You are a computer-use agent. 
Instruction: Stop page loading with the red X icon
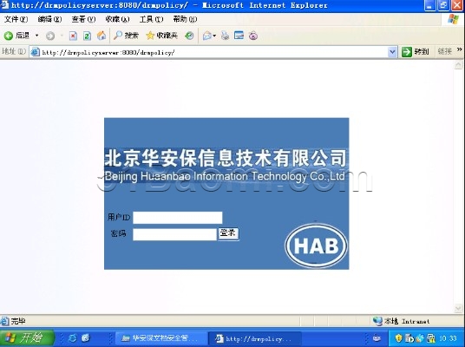(x=73, y=36)
